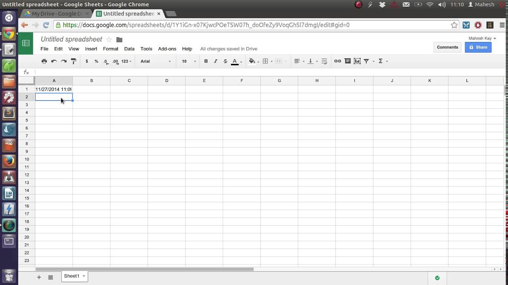Click the Insert chart icon
Image resolution: width=508 pixels, height=285 pixels.
pyautogui.click(x=357, y=61)
